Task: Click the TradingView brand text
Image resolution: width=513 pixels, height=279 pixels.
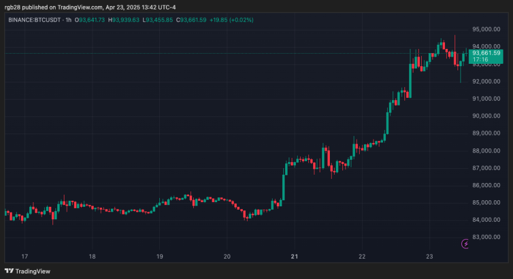Action: pos(33,271)
